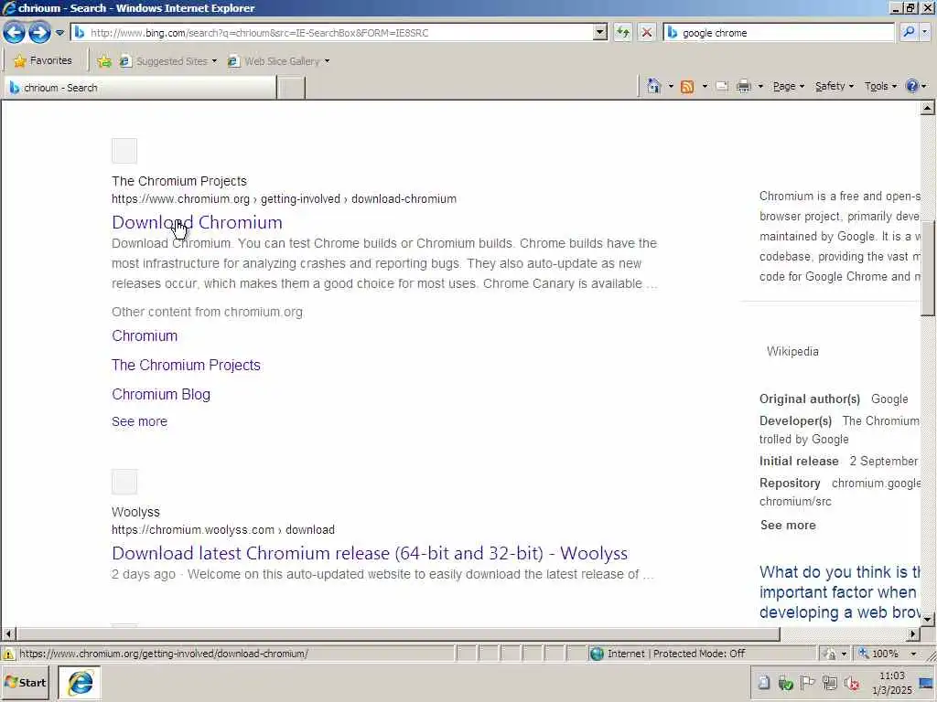Open the 'Chromium' link under other content

tap(145, 335)
